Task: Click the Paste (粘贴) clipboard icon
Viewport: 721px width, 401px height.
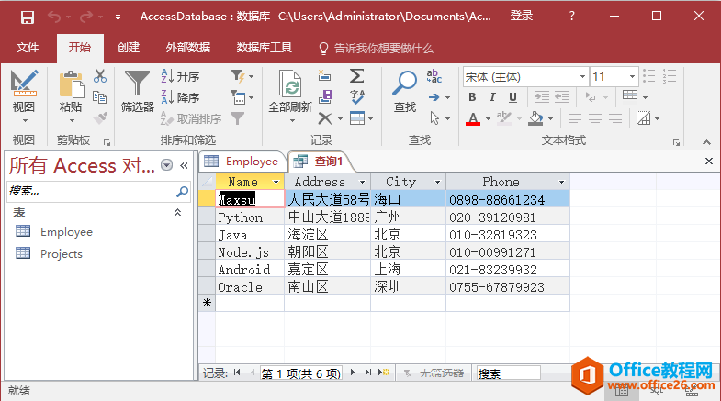Action: 70,86
